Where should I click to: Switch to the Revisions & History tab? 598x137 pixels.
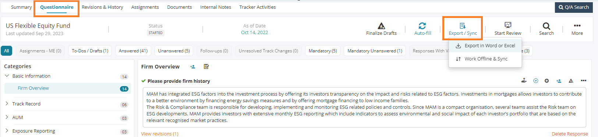coord(102,7)
